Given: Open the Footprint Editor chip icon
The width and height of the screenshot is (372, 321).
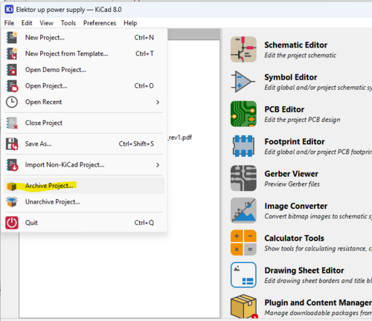Looking at the screenshot, I should 243,146.
